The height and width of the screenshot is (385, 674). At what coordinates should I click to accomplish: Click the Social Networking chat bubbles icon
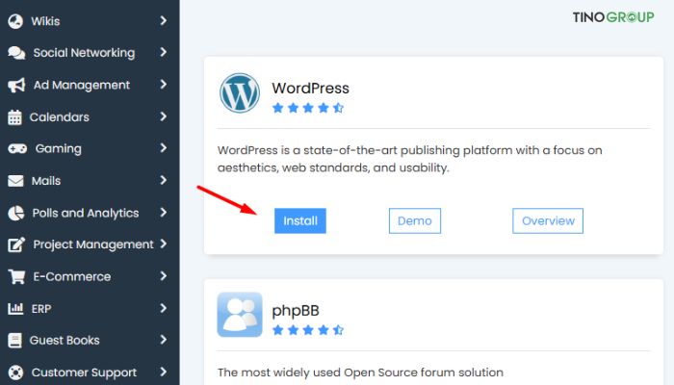pos(16,53)
